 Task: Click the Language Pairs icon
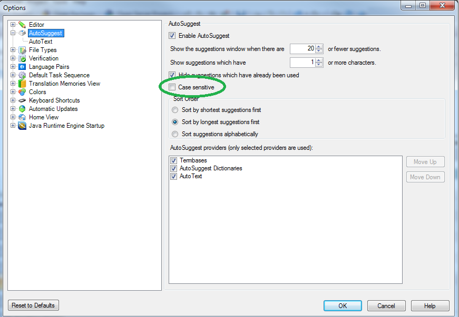pyautogui.click(x=22, y=67)
